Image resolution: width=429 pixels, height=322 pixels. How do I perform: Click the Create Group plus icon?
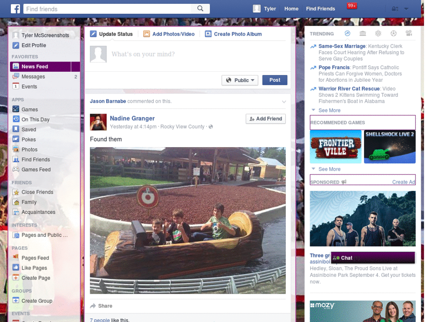click(16, 301)
